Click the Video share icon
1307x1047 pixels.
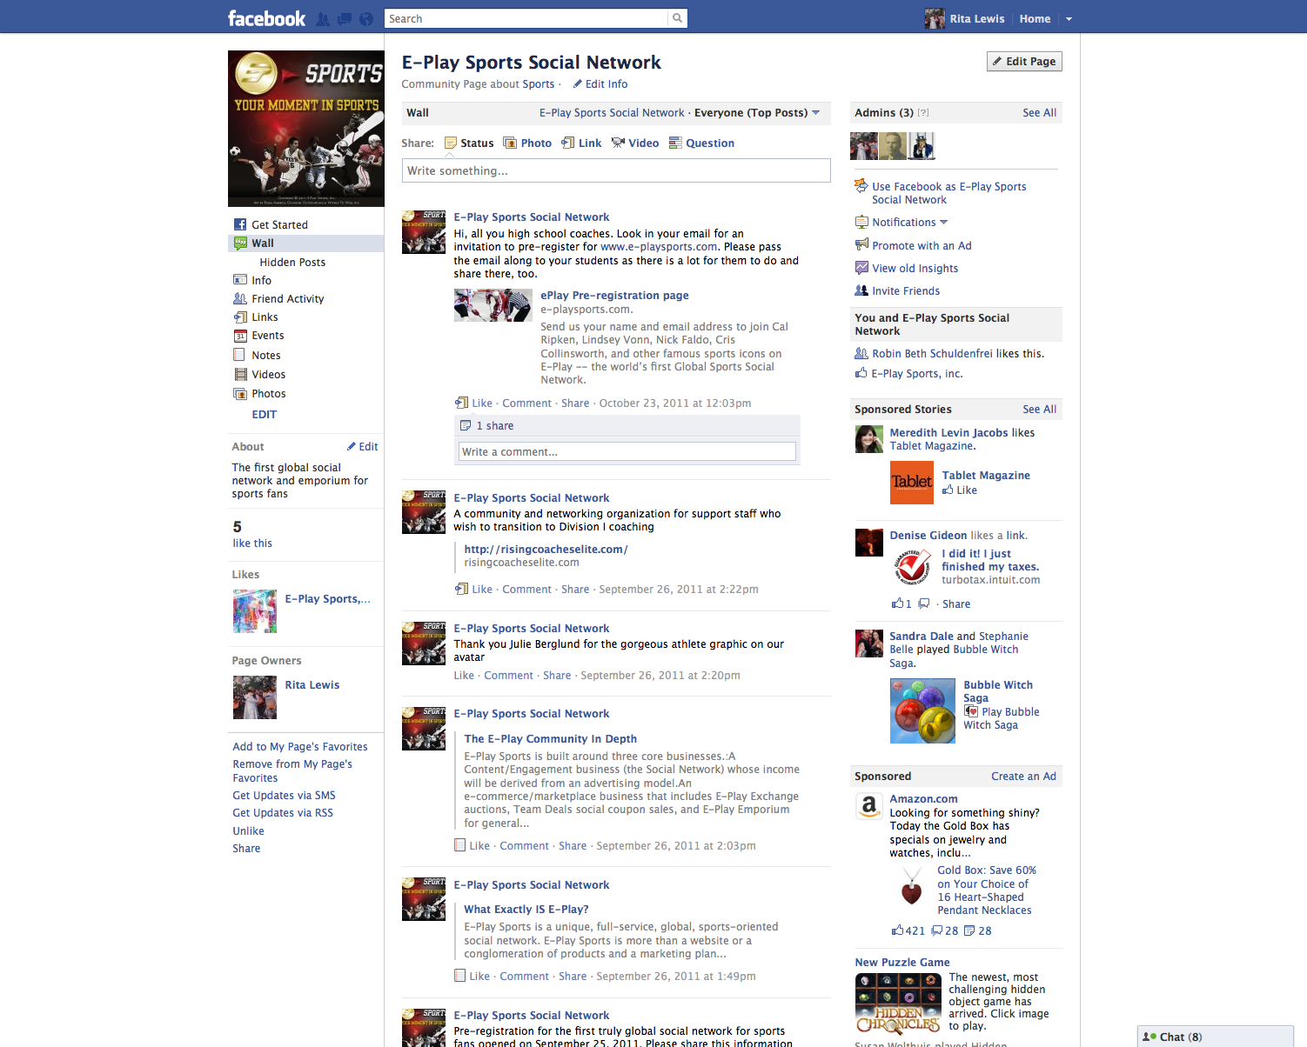(618, 143)
